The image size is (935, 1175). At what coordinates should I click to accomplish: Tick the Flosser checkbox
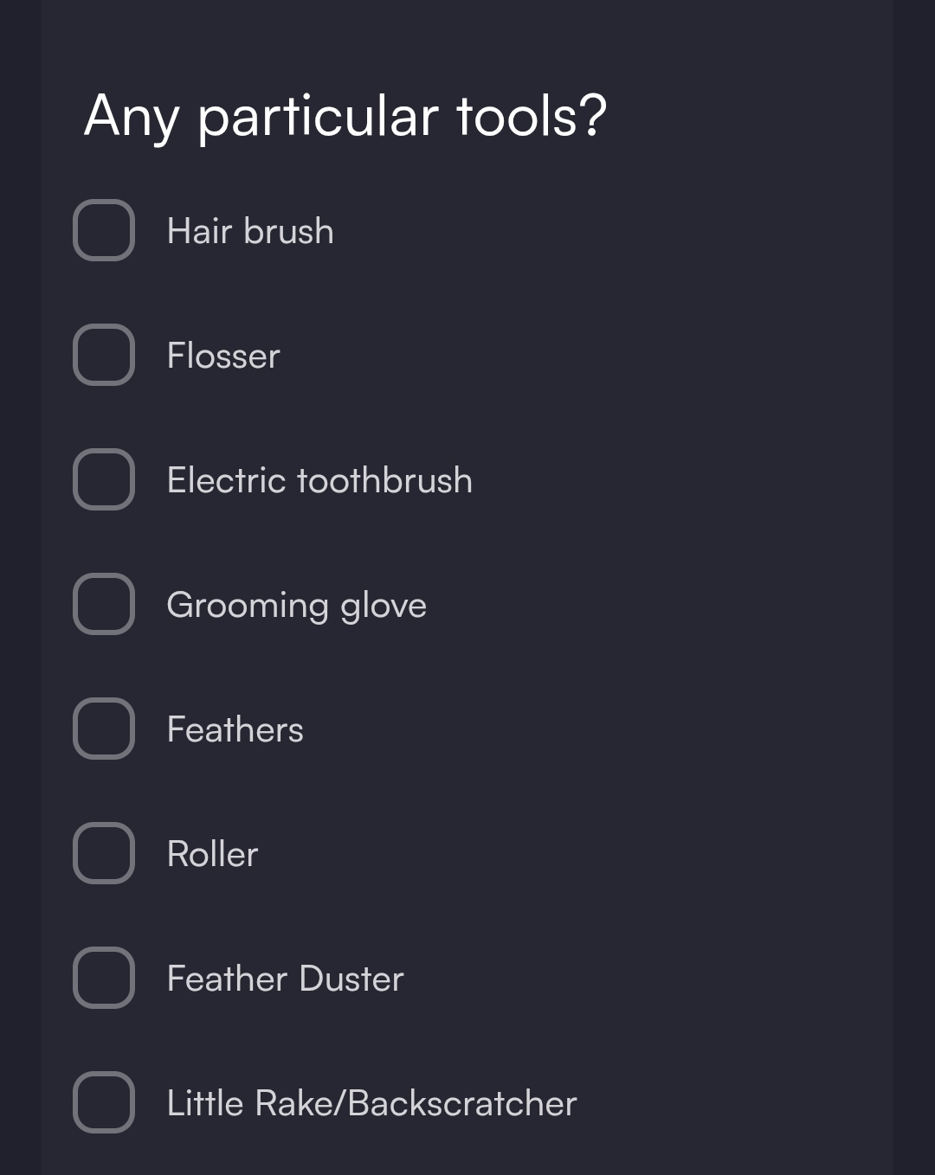point(104,355)
